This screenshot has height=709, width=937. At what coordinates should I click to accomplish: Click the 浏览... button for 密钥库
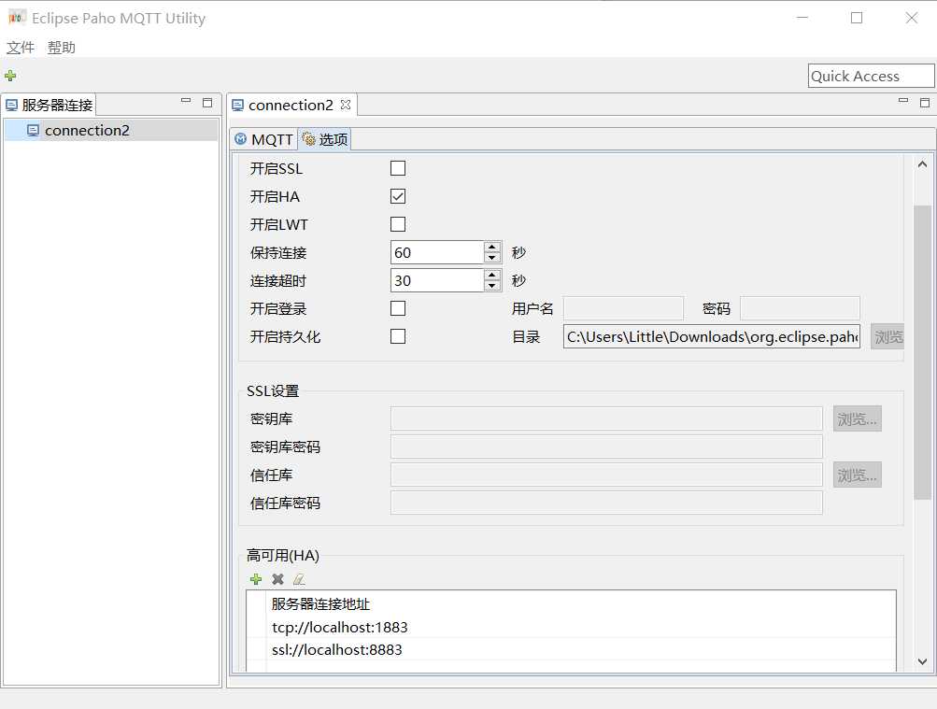[858, 419]
